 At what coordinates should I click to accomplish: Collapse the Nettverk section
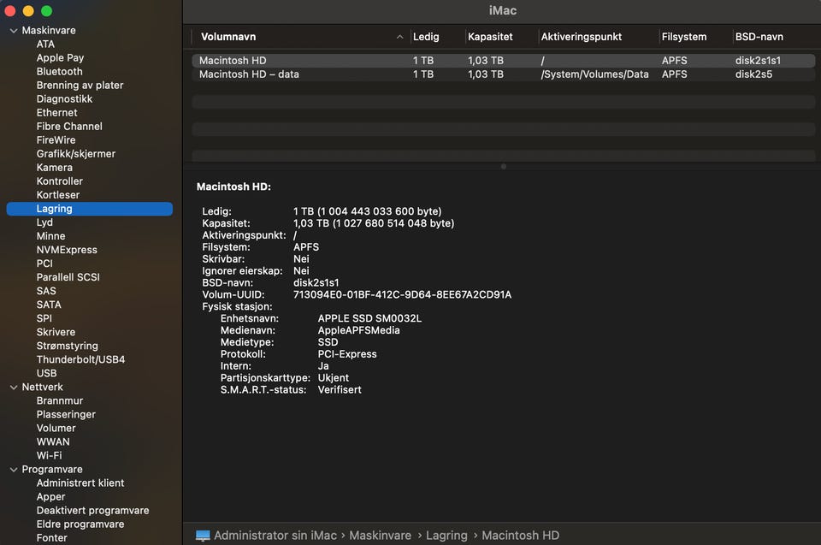[14, 388]
